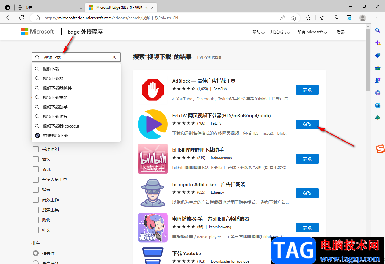Screen dimensions: 385x264
Task: Click the 登录 sign-in link
Action: point(341,32)
